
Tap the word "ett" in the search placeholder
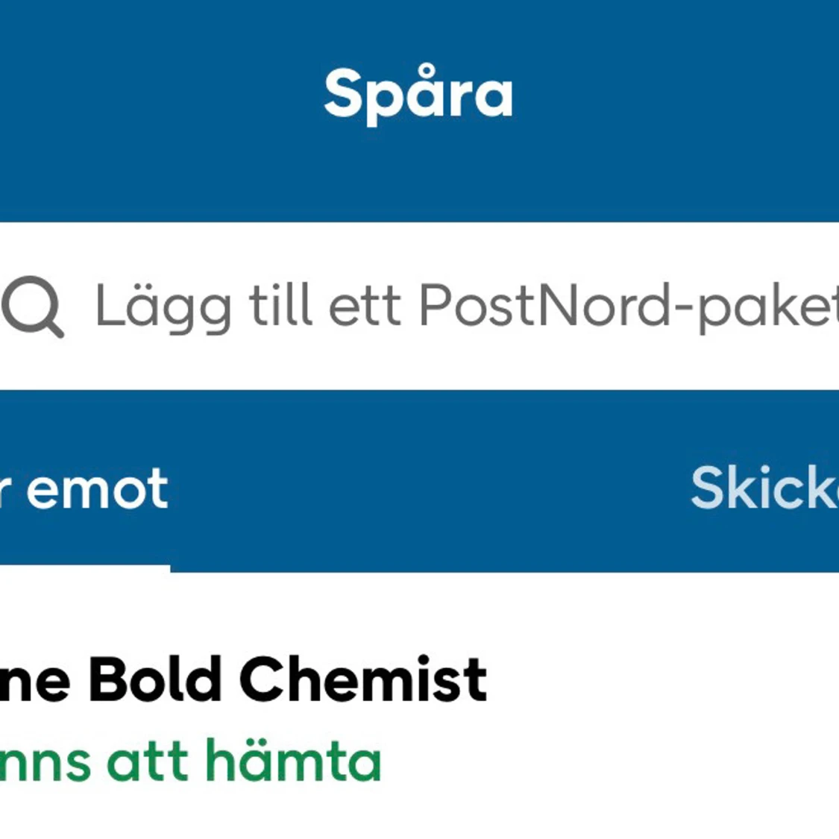[x=365, y=306]
